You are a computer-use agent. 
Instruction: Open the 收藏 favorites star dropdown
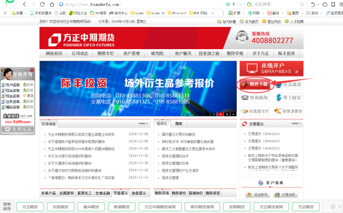coord(19,13)
